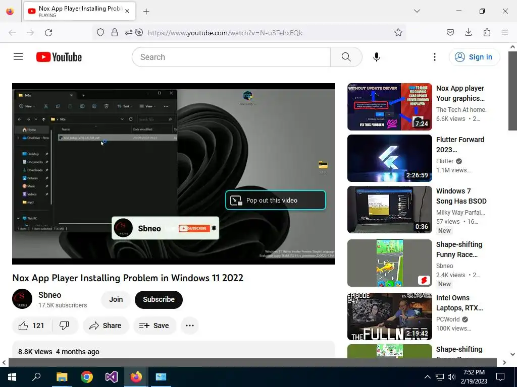The image size is (517, 387).
Task: Visit The Tech At home channel name
Action: [461, 109]
